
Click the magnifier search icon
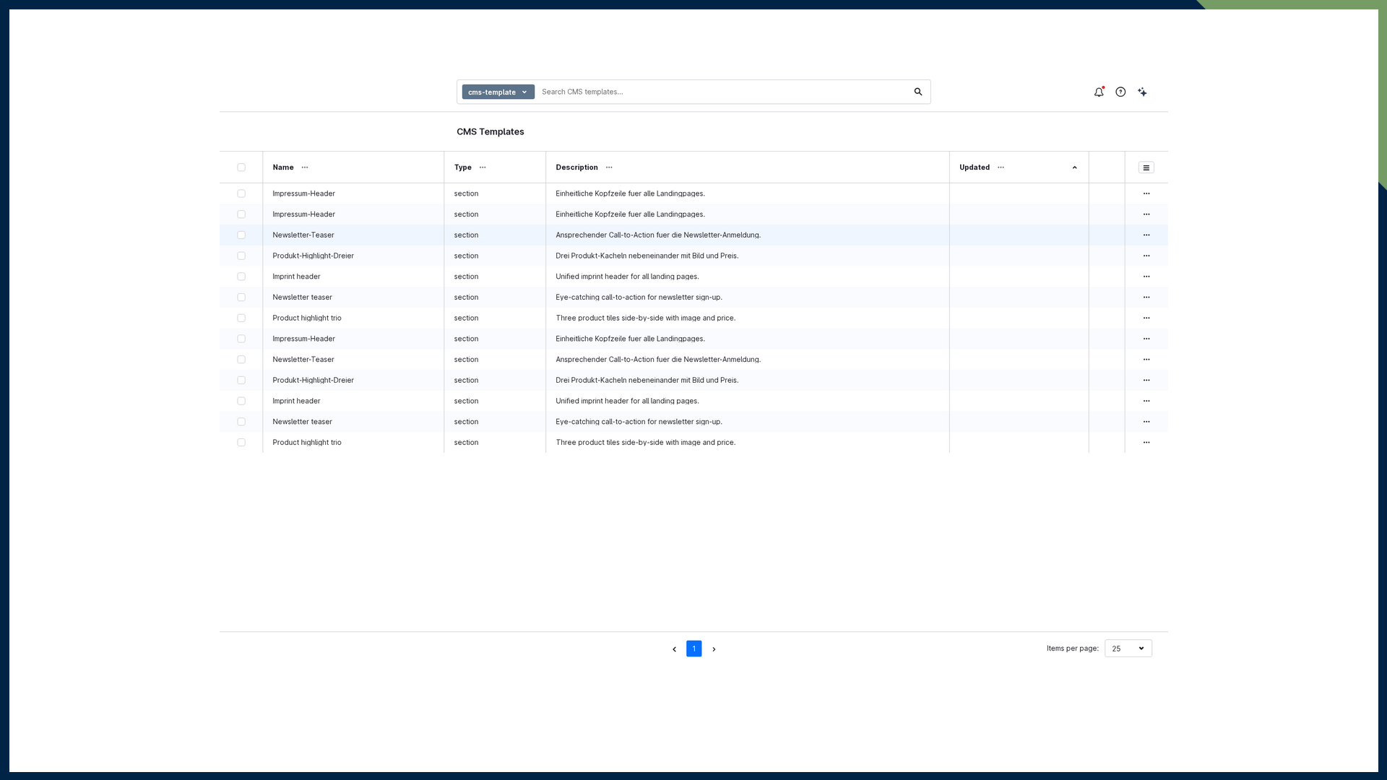pyautogui.click(x=918, y=92)
